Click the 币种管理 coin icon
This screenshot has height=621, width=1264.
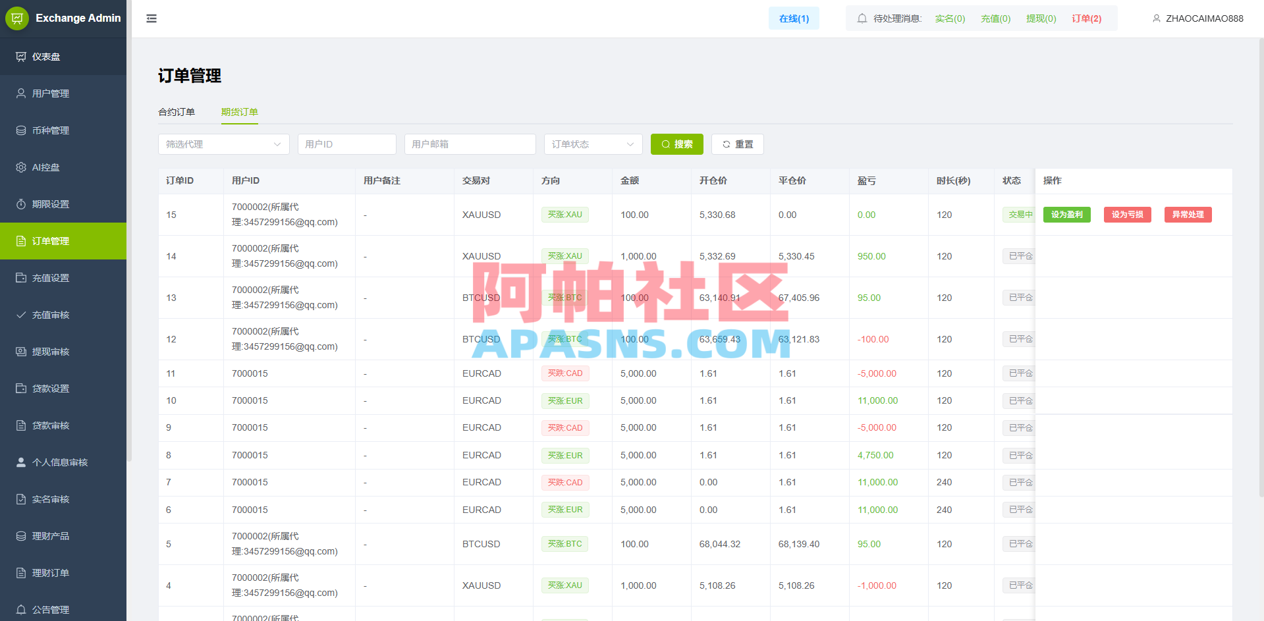click(x=21, y=130)
